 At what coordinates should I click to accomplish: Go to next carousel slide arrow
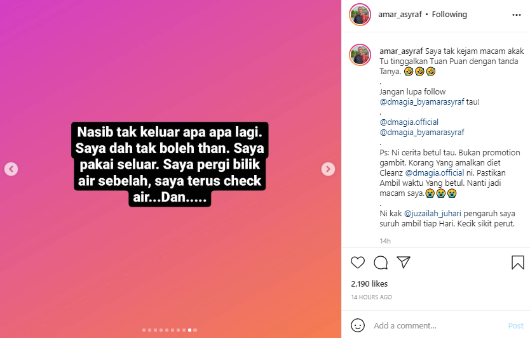[328, 169]
